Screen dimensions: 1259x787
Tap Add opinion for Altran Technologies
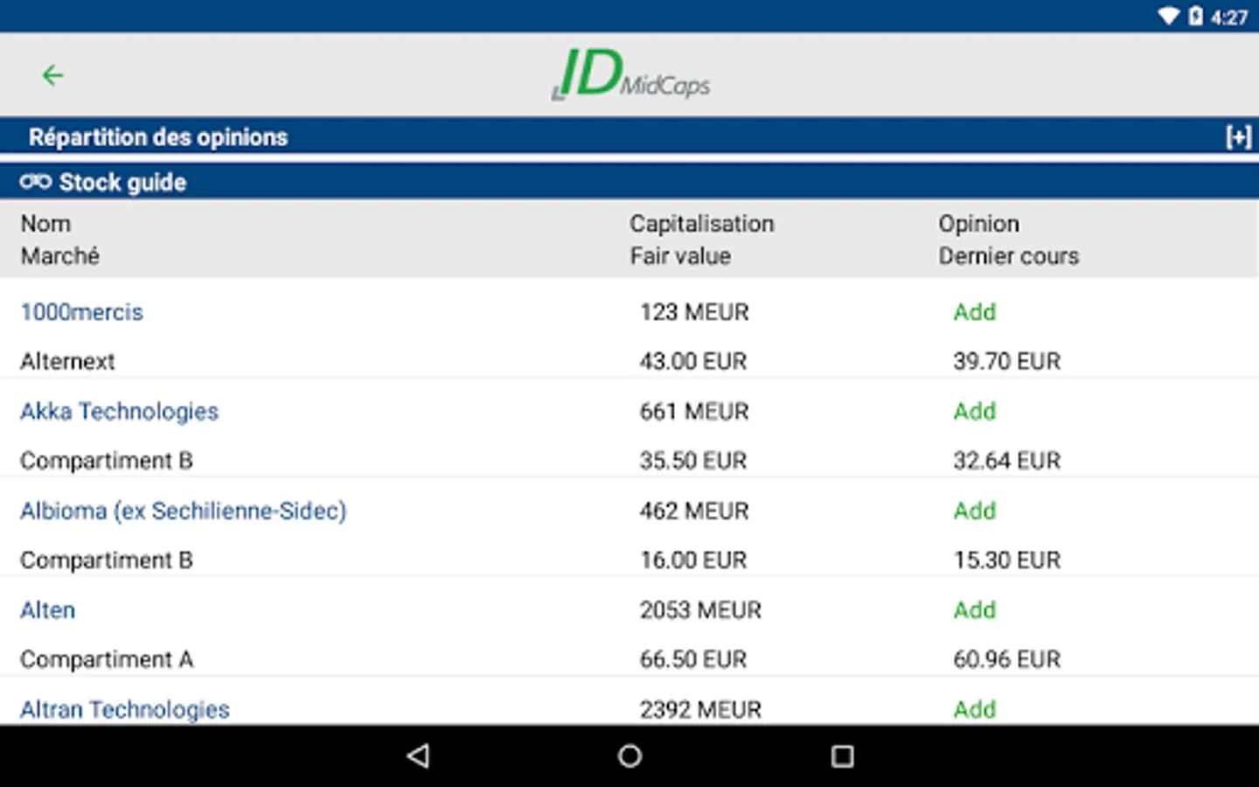(975, 709)
